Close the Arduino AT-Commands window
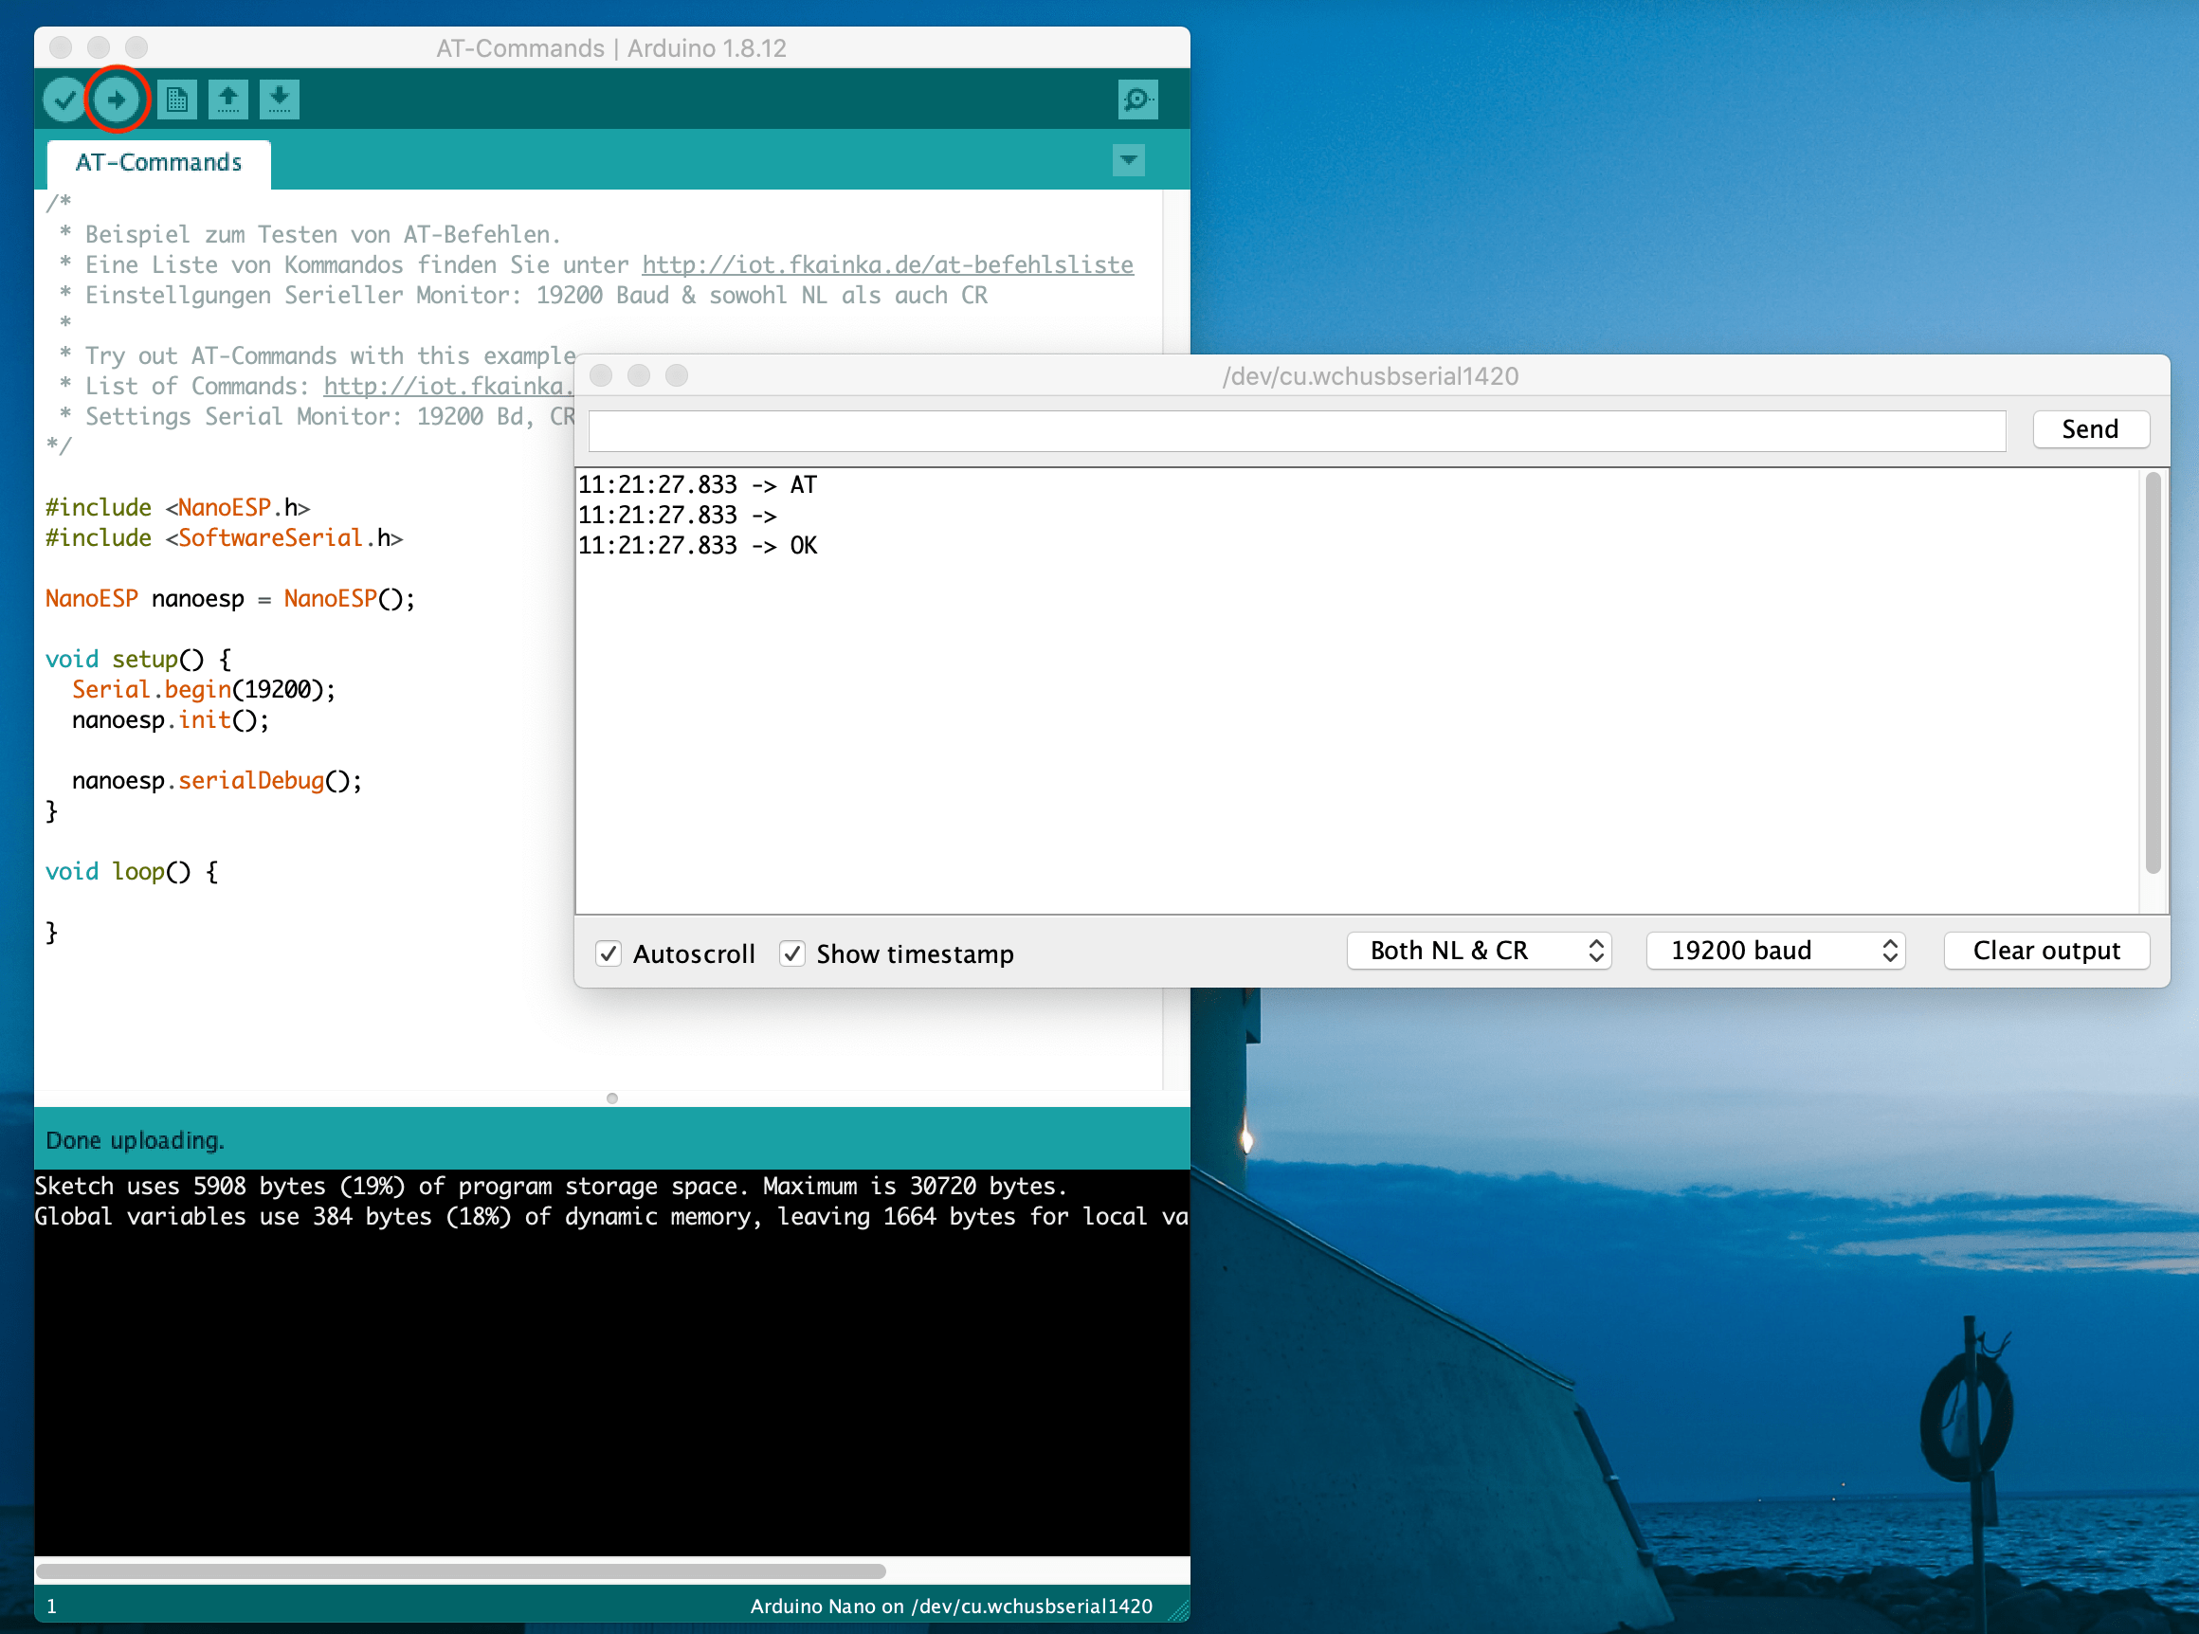Image resolution: width=2199 pixels, height=1634 pixels. pyautogui.click(x=61, y=47)
